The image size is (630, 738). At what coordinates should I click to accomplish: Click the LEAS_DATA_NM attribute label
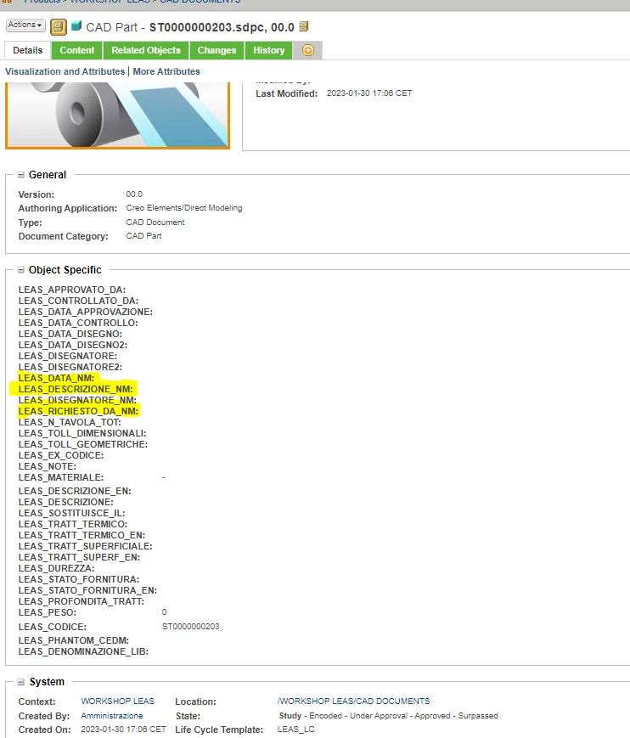(x=56, y=378)
